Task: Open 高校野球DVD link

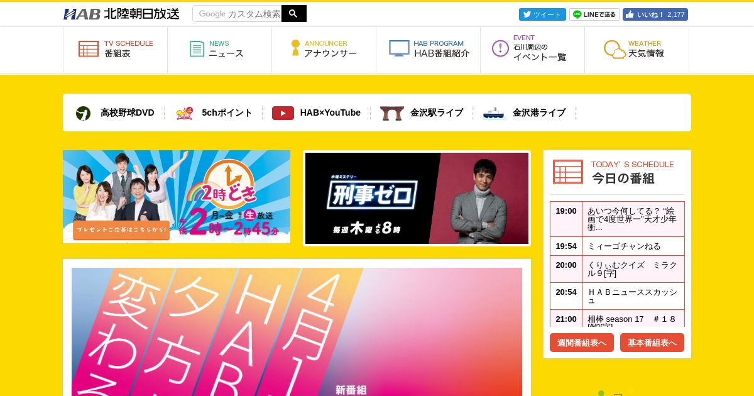Action: (x=128, y=113)
